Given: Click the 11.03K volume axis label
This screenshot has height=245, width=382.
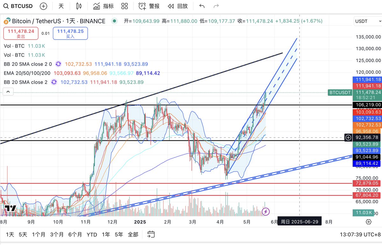Looking at the screenshot, I should point(364,212).
